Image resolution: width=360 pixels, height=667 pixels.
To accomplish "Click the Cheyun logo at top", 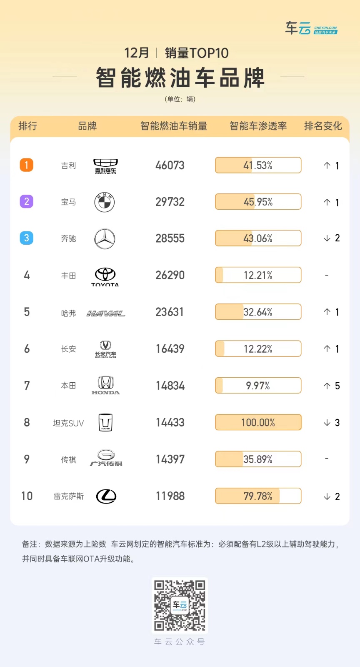I will [311, 28].
